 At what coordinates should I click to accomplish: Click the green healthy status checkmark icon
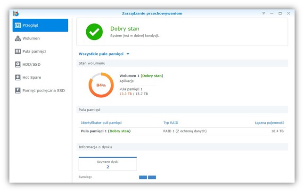[94, 32]
